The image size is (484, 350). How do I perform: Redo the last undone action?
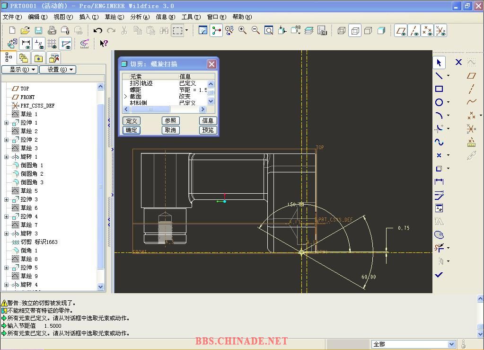coord(111,30)
